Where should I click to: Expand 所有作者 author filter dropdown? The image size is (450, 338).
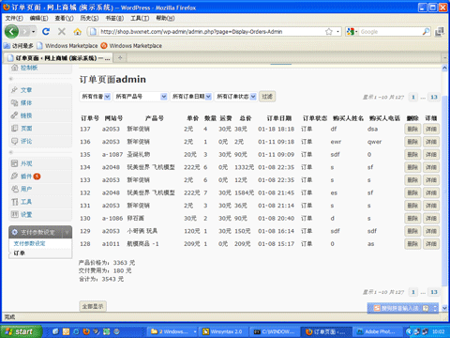tap(96, 97)
